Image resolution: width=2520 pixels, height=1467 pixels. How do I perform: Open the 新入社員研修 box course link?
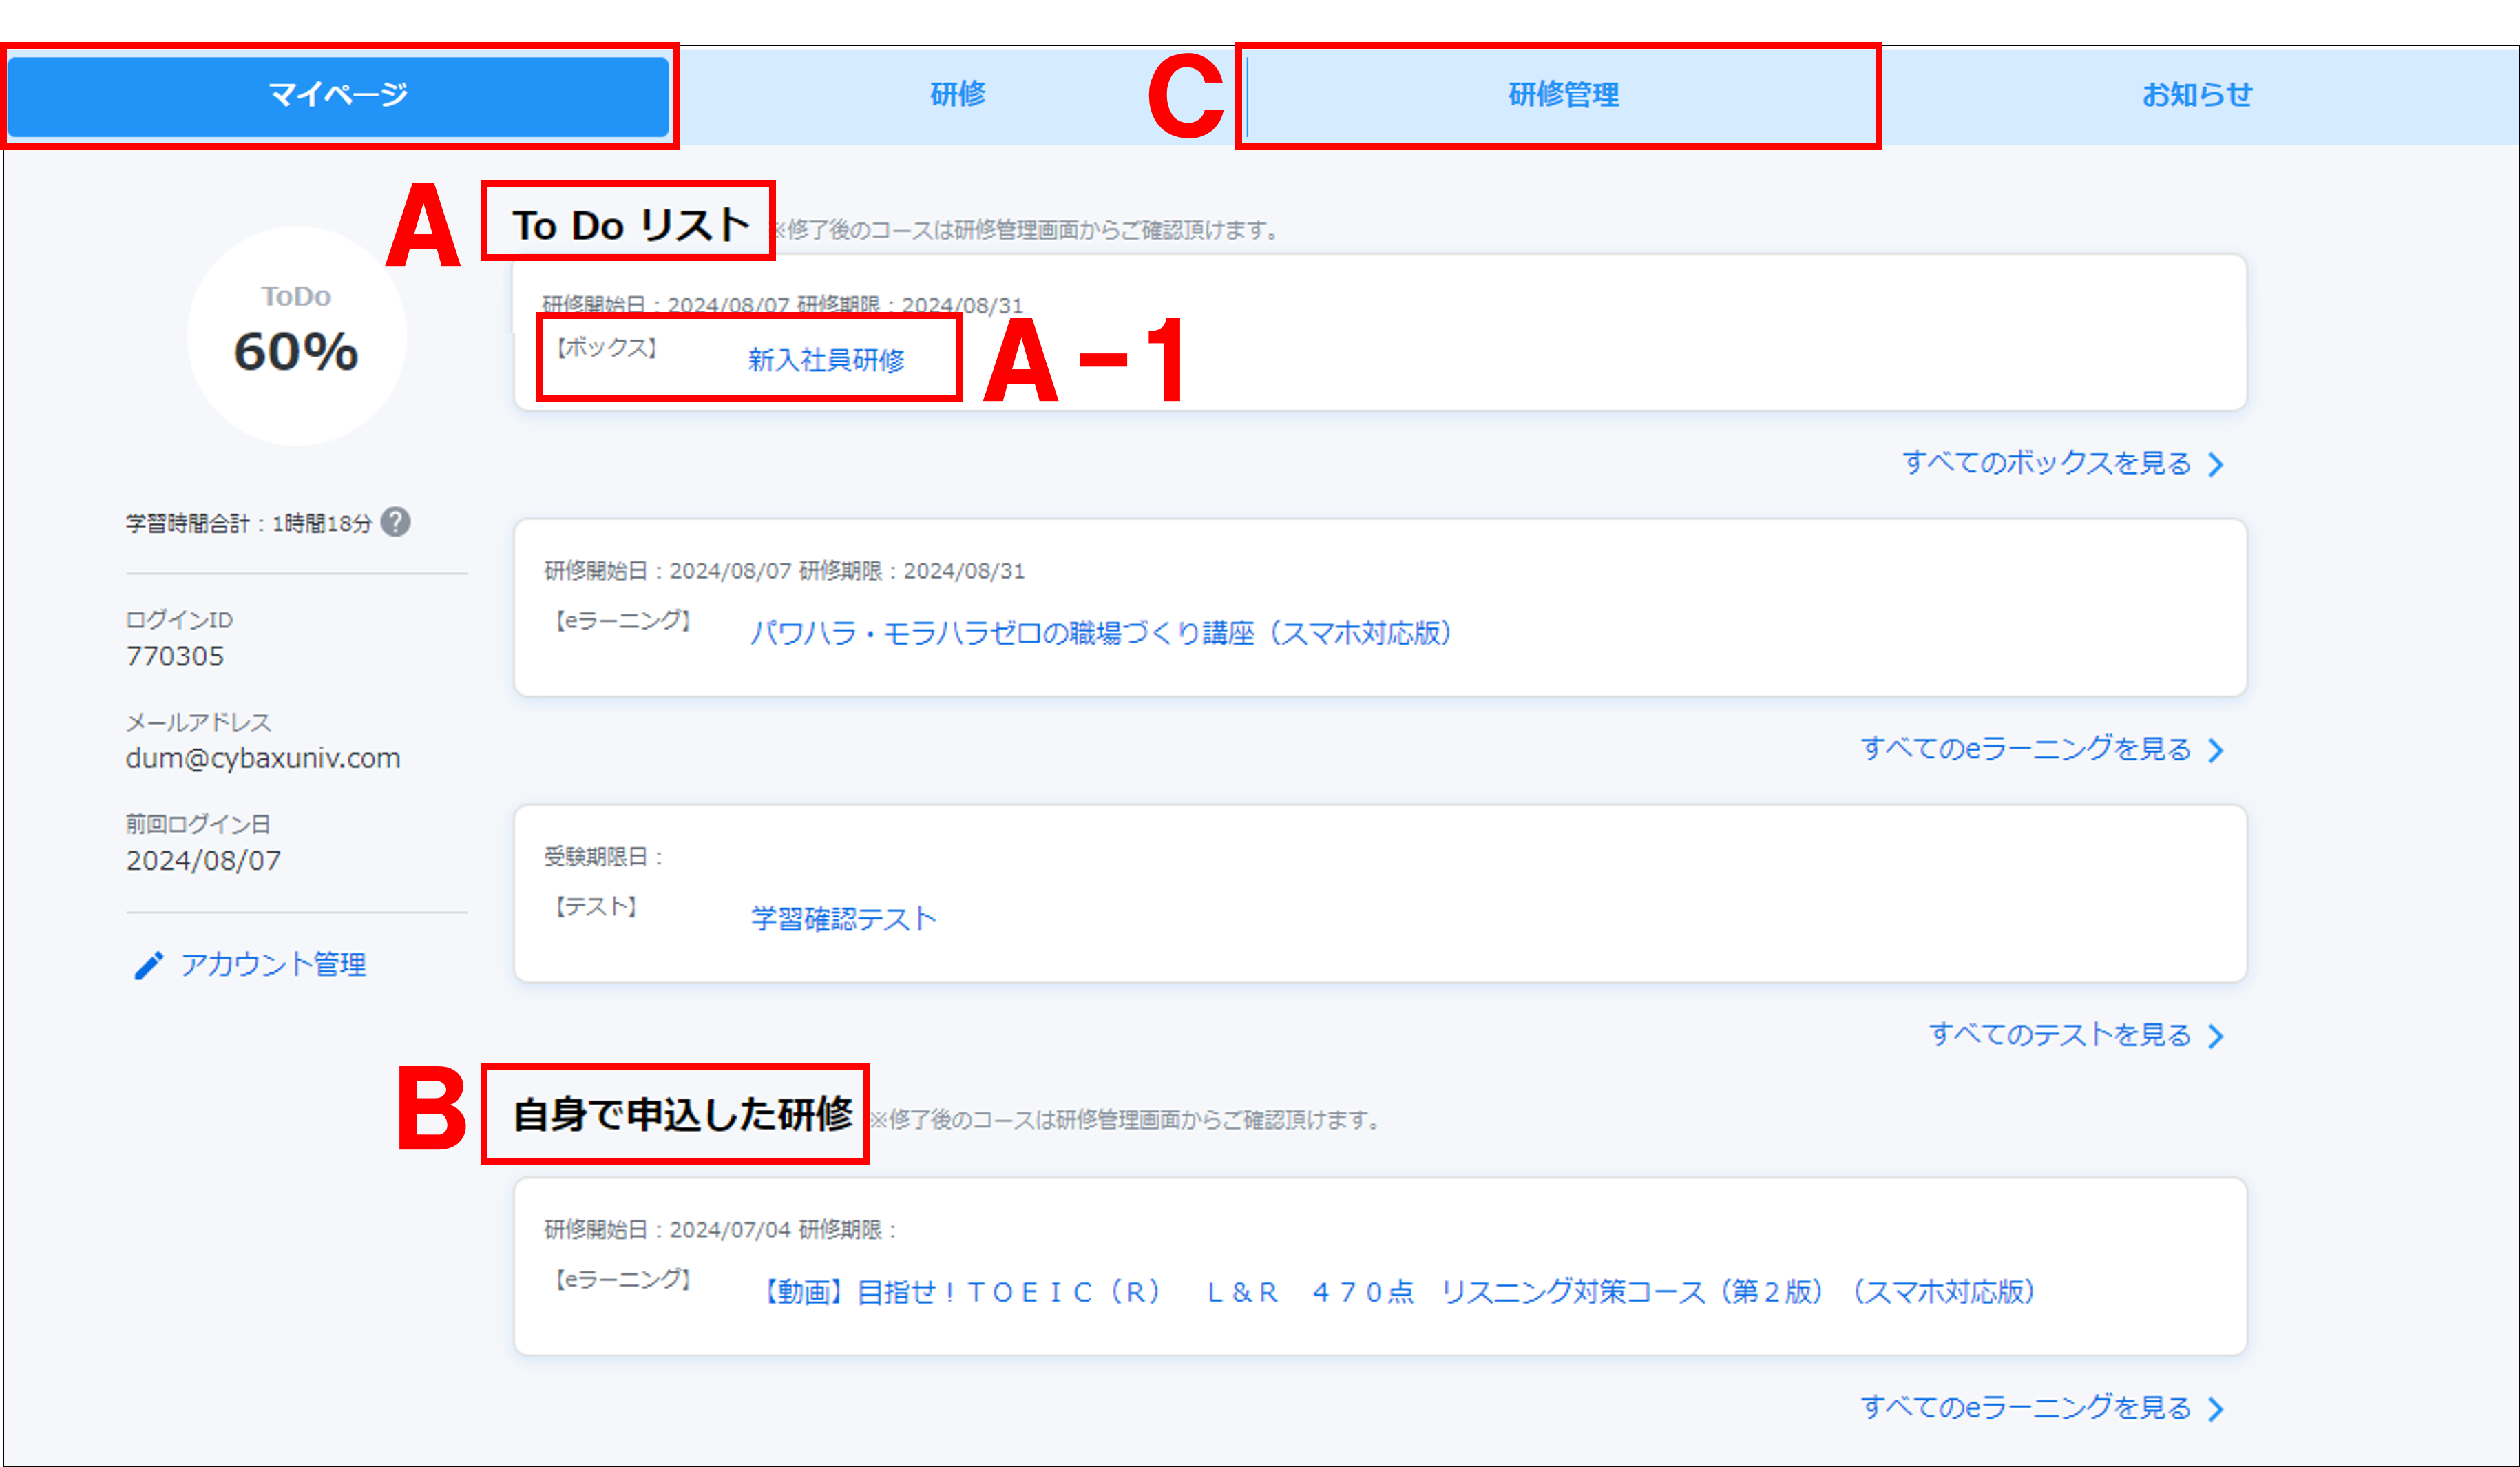826,360
